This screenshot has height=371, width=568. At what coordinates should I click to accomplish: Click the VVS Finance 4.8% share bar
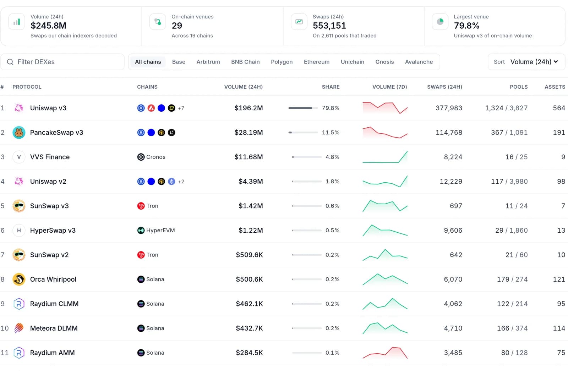[x=307, y=157]
